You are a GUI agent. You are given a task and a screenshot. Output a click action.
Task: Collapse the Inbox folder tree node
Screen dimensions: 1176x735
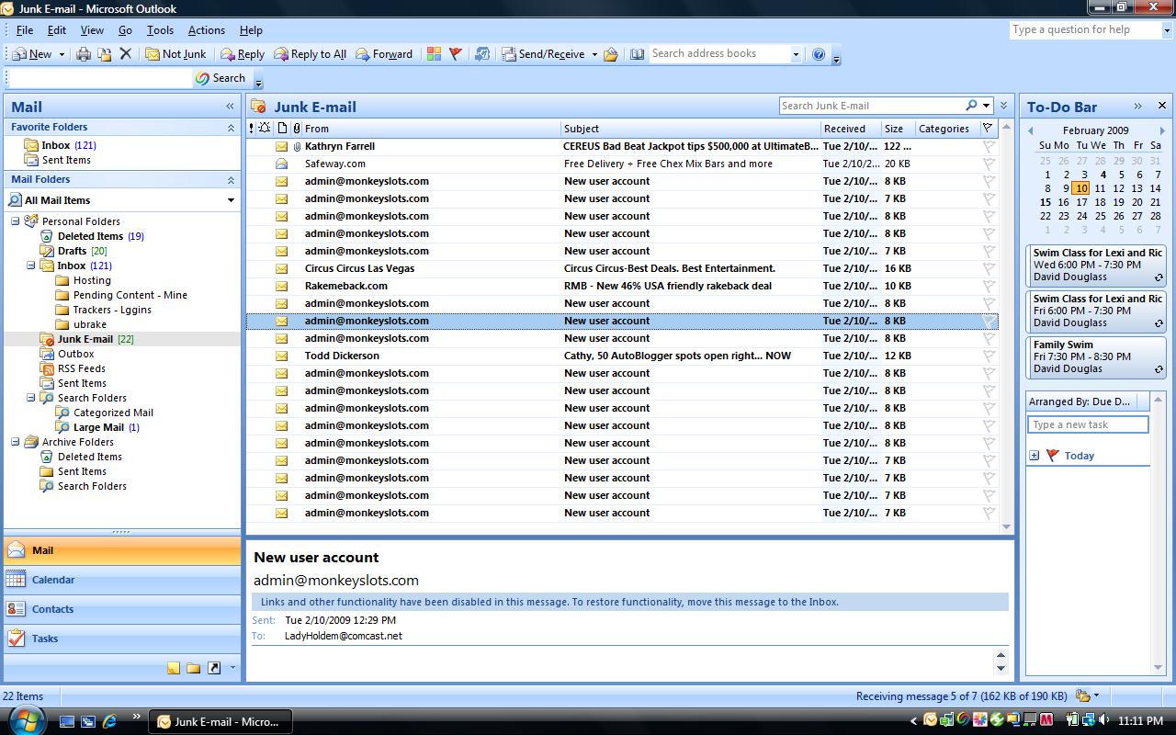click(x=31, y=266)
